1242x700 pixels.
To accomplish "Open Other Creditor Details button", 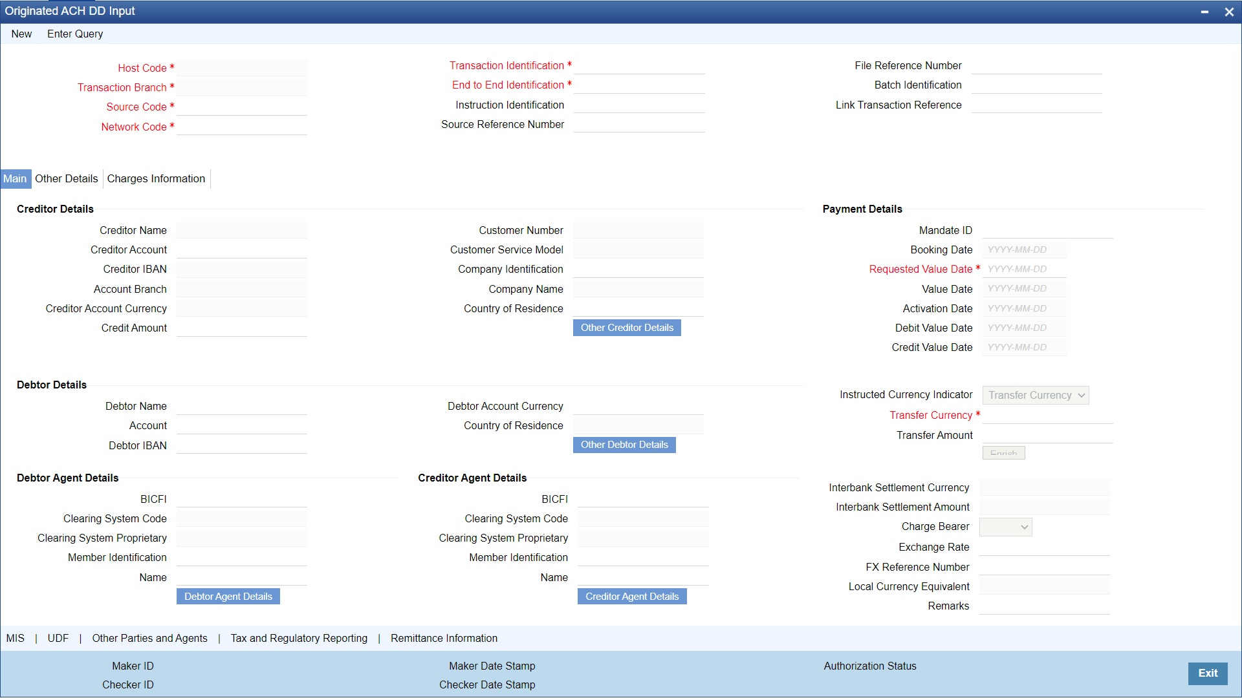I will click(626, 328).
